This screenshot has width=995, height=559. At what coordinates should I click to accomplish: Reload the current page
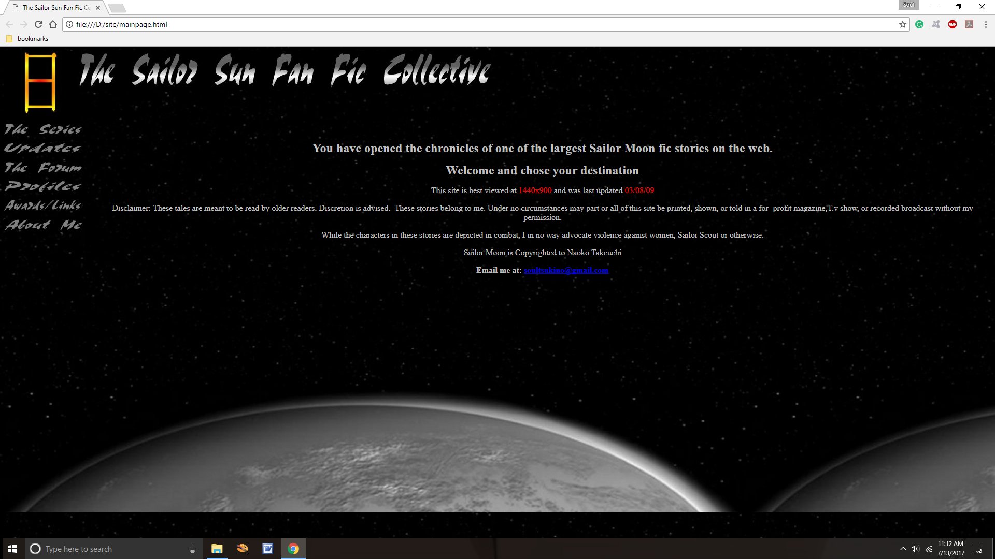(x=38, y=24)
